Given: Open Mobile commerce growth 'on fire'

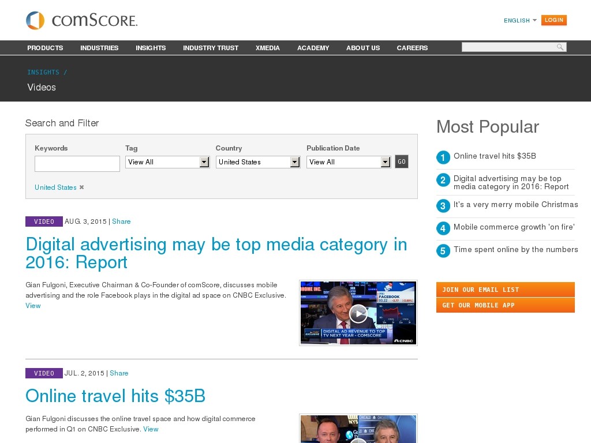Looking at the screenshot, I should pos(514,227).
